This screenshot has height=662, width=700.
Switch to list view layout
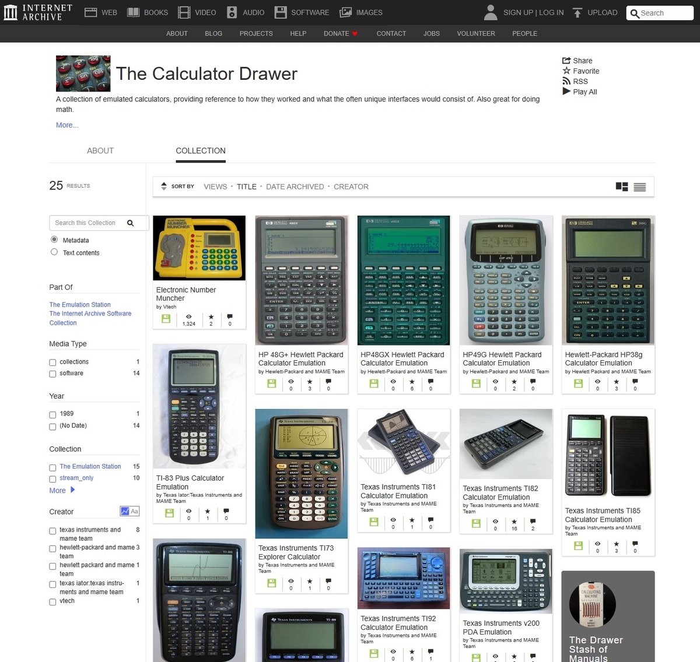pyautogui.click(x=639, y=186)
